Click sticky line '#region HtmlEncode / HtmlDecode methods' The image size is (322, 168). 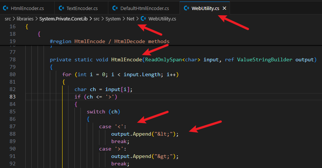coord(110,41)
